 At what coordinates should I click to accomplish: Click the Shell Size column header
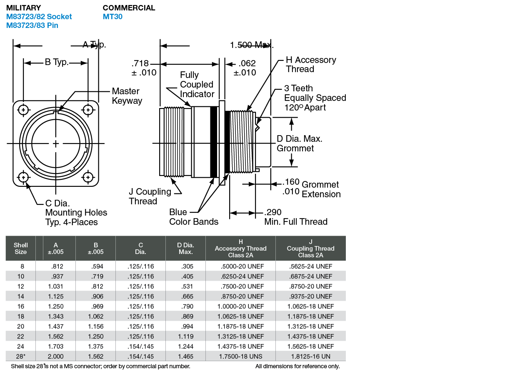pos(20,249)
